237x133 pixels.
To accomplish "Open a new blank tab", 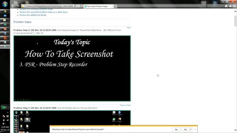I will coord(116,6).
